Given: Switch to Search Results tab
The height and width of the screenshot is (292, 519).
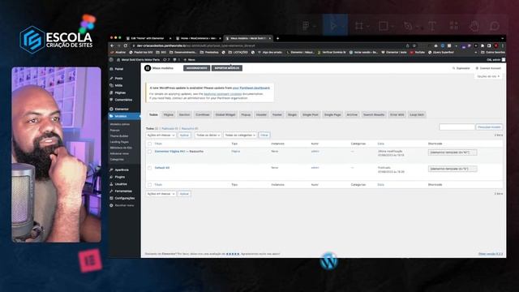Looking at the screenshot, I should pos(374,114).
